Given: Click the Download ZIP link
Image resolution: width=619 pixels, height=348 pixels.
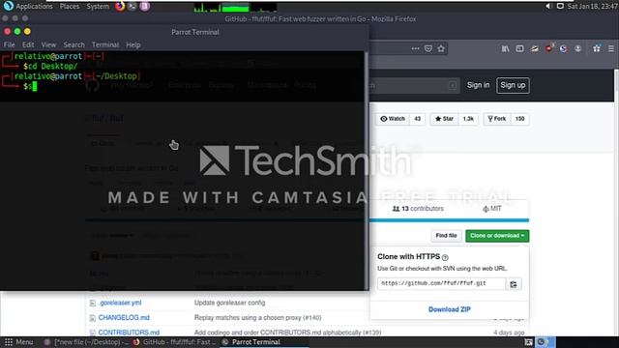Looking at the screenshot, I should click(449, 309).
